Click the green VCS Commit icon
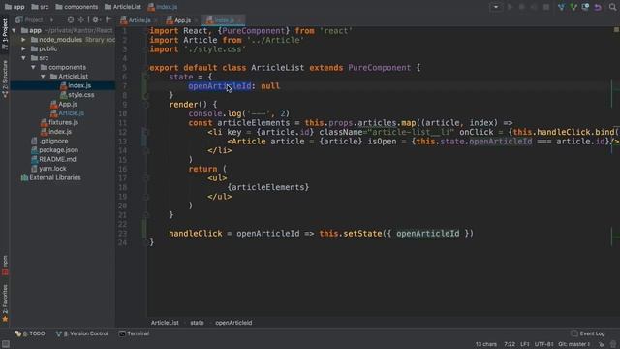The height and width of the screenshot is (349, 620). [573, 7]
